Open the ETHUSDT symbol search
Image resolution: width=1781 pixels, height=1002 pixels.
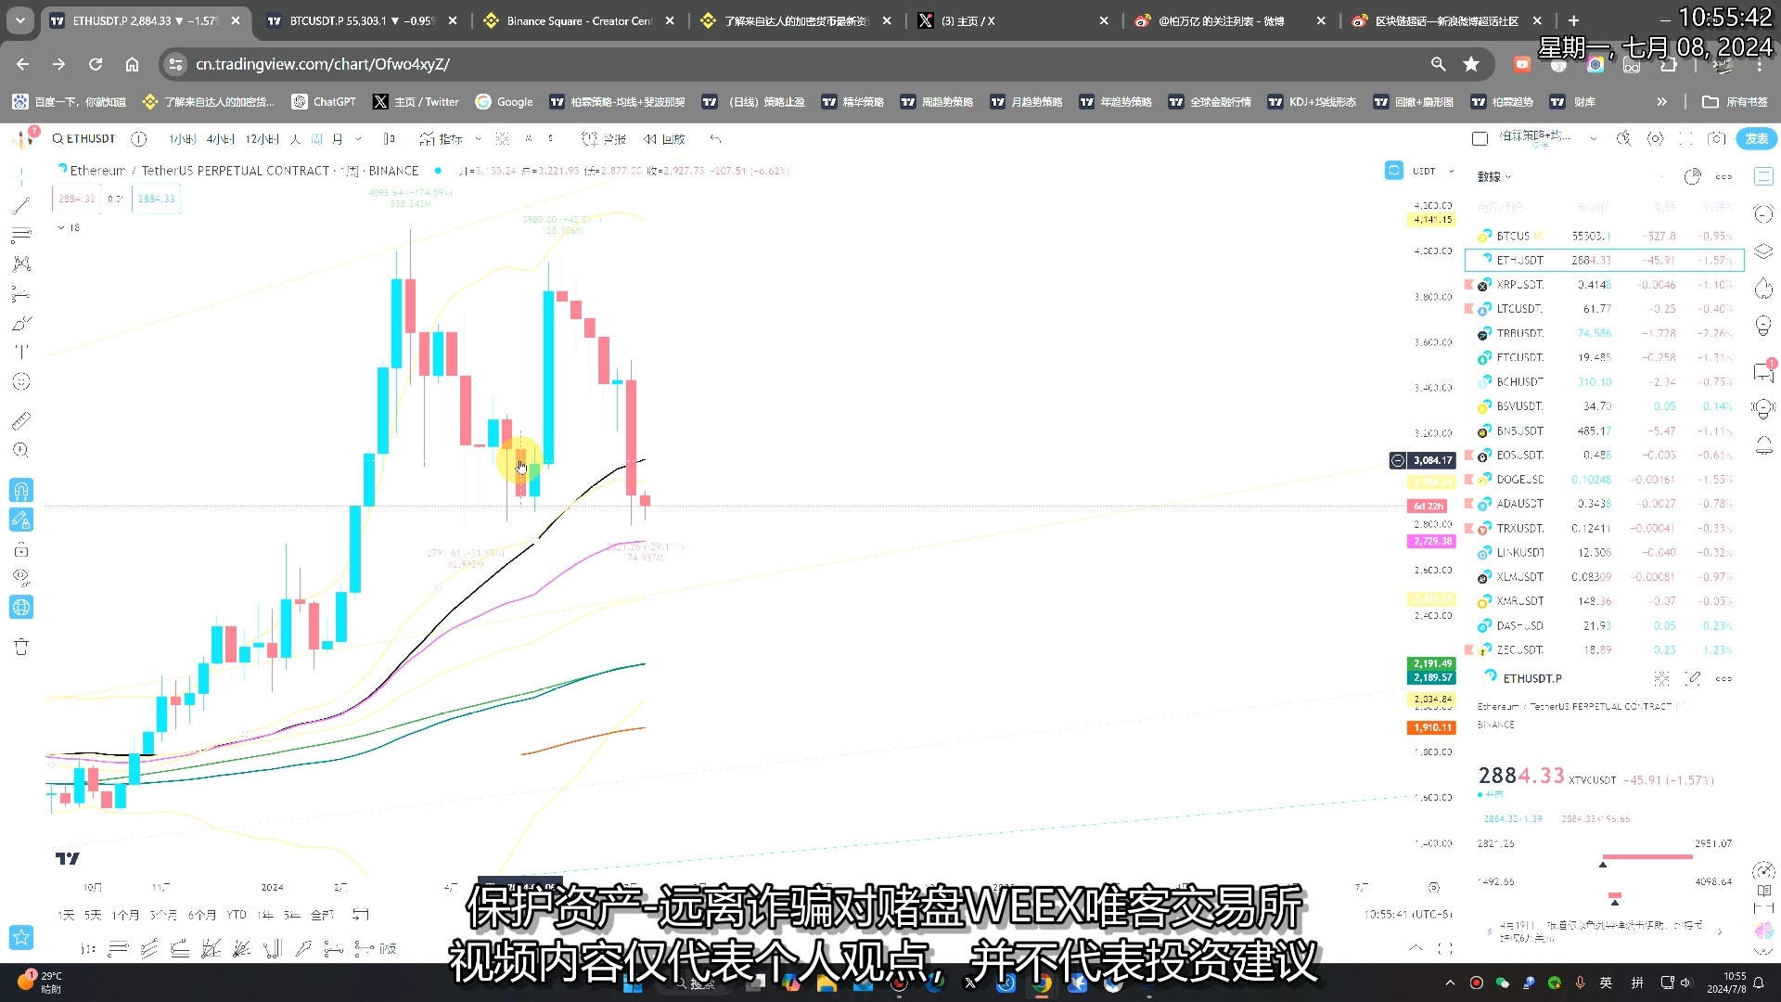coord(83,139)
